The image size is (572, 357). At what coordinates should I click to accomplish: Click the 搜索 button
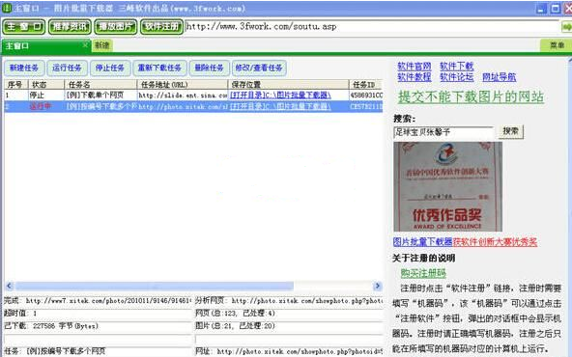pos(510,131)
